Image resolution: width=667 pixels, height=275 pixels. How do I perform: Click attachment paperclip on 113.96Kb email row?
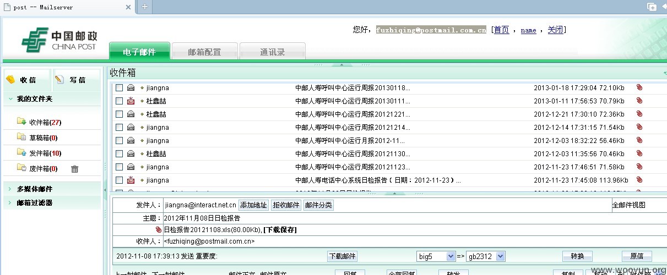[639, 180]
